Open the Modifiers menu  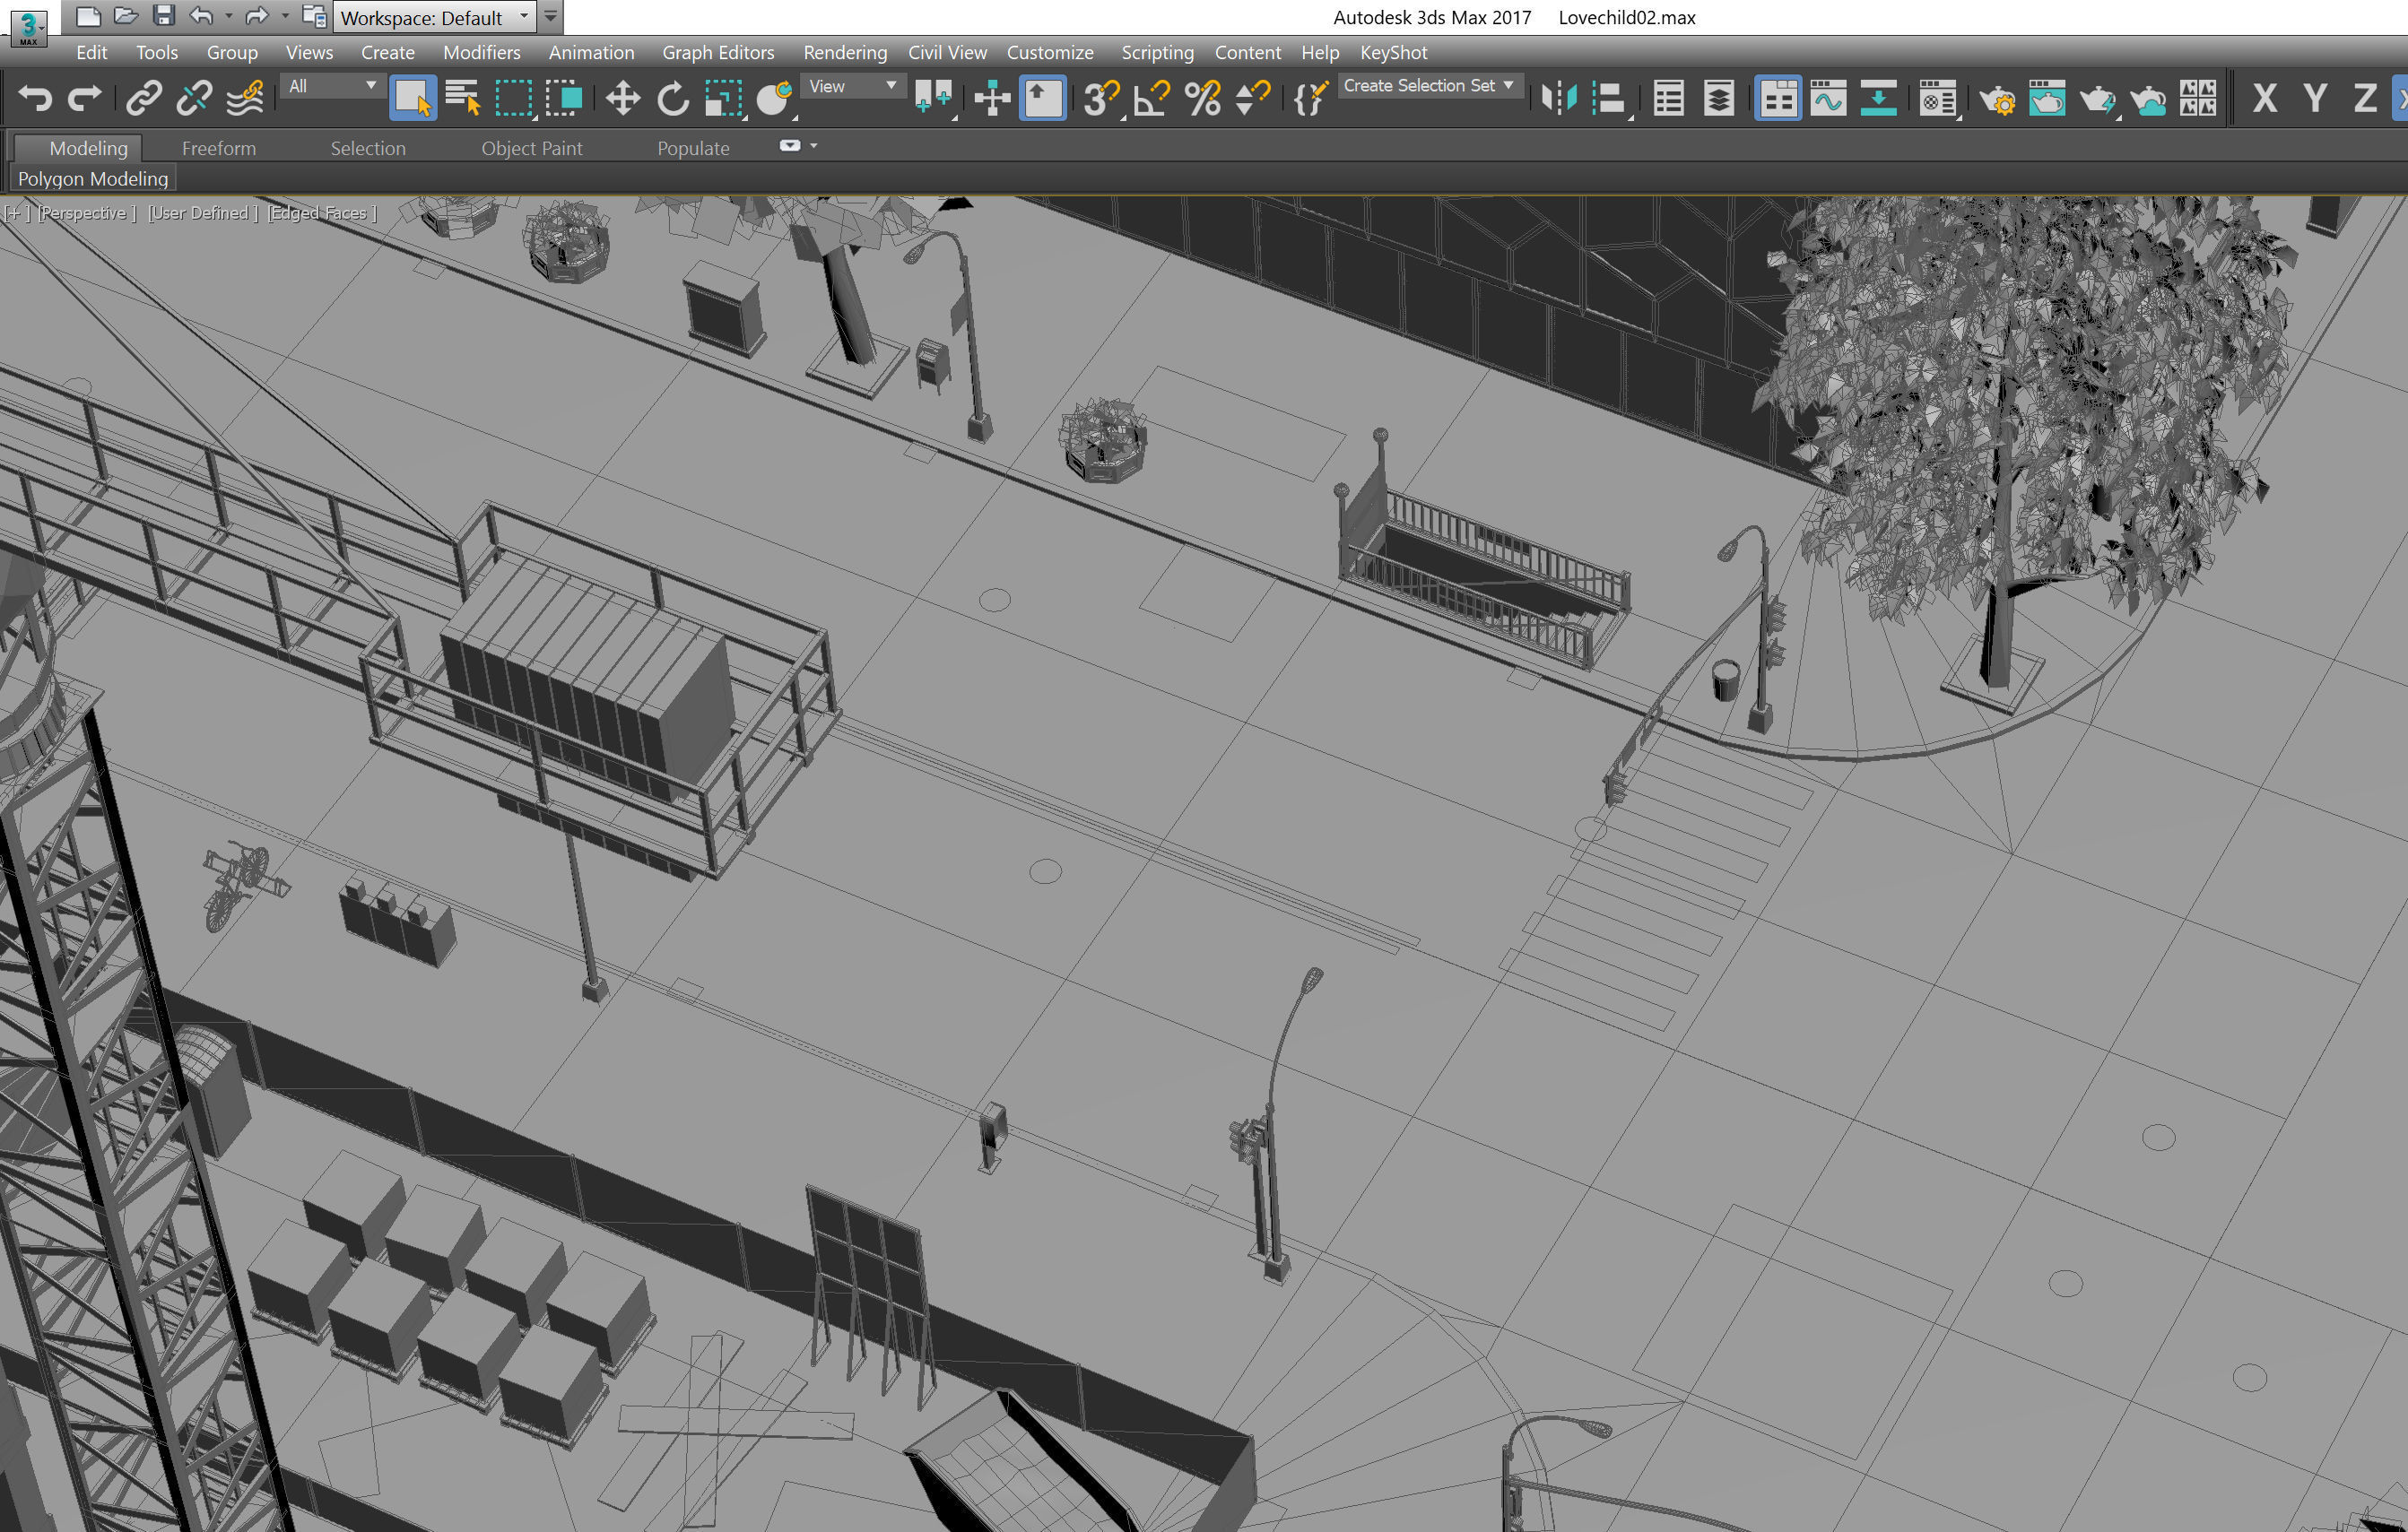point(481,53)
